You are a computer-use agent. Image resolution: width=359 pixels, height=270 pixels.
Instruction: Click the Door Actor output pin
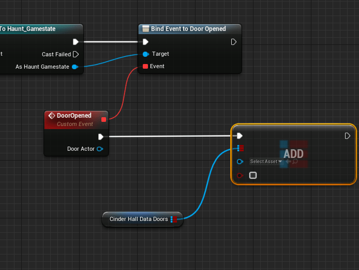click(100, 149)
